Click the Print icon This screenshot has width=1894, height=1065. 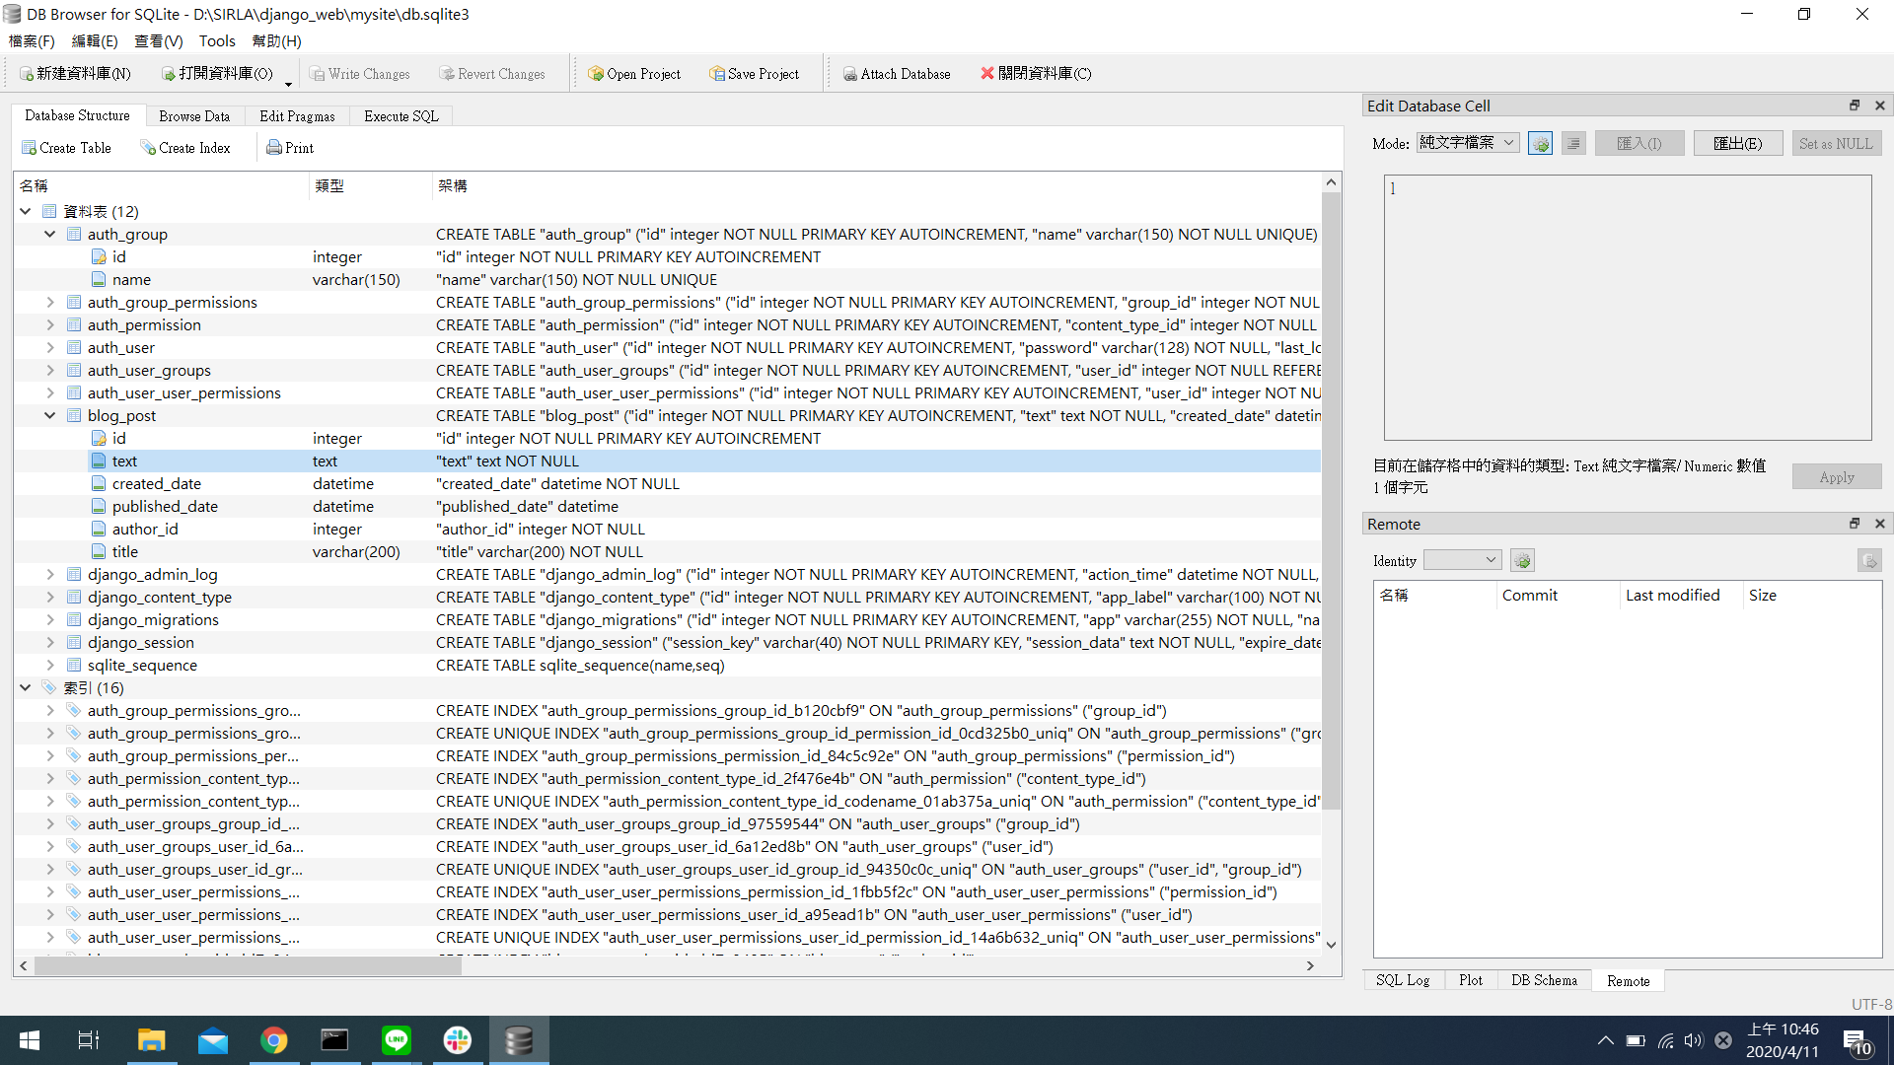[274, 148]
